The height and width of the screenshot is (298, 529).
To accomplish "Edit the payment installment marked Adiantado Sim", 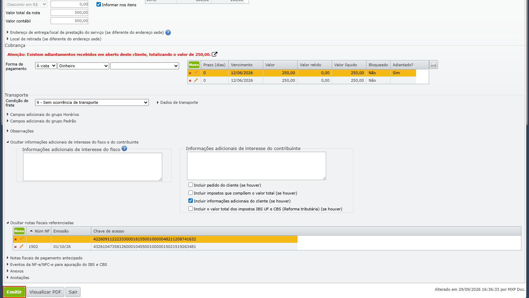I will click(196, 73).
